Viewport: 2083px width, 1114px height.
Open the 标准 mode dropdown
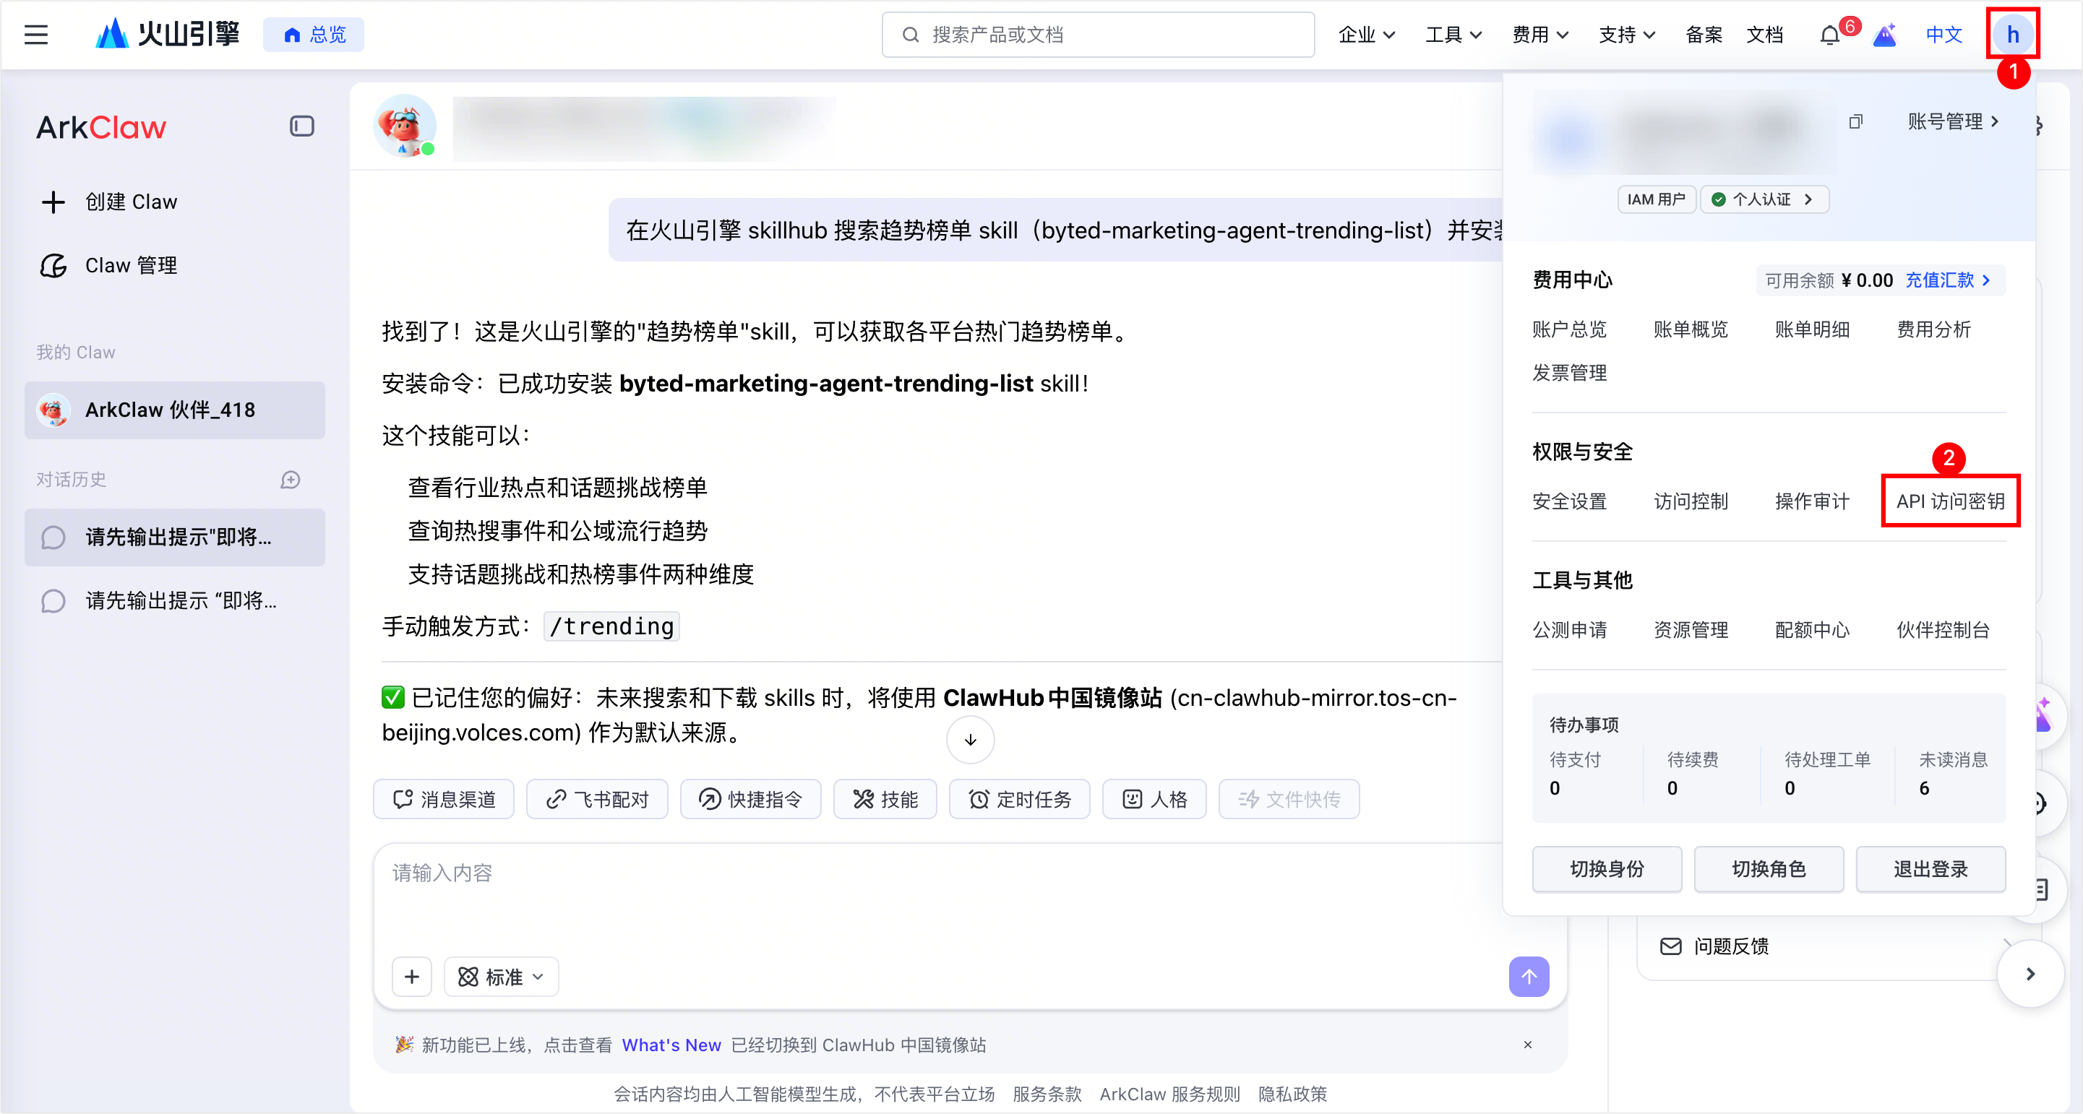click(502, 977)
